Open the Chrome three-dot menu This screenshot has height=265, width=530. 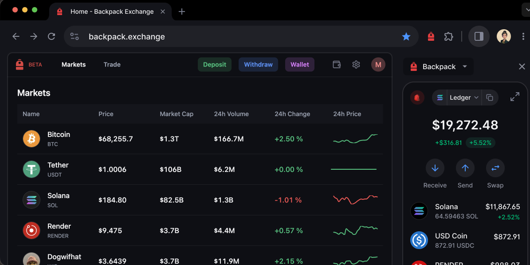tap(523, 36)
